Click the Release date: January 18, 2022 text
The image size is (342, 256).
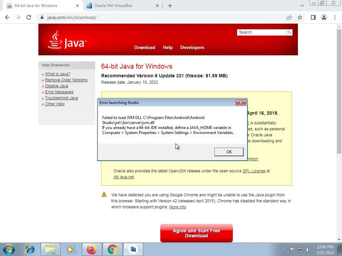coord(130,82)
